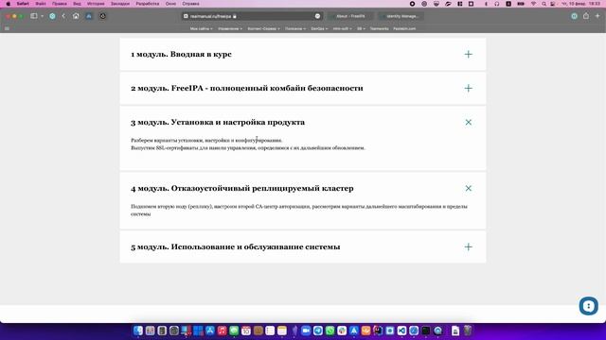Click heading '1 модуль. Вводная в курс'

[181, 55]
